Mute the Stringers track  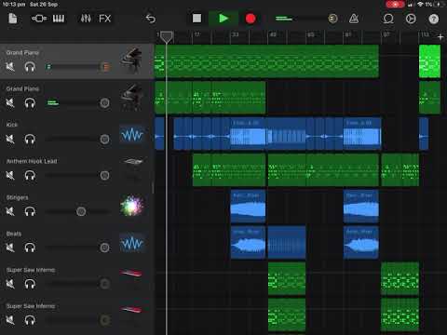coord(10,211)
